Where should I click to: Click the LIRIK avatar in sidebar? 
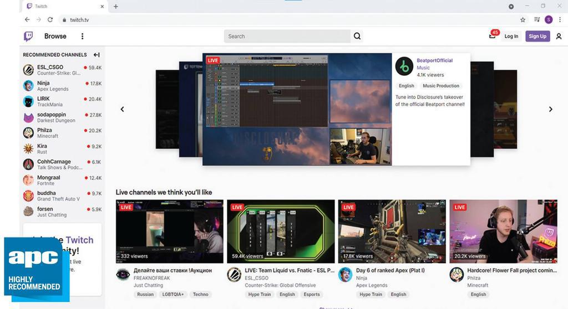tap(28, 101)
